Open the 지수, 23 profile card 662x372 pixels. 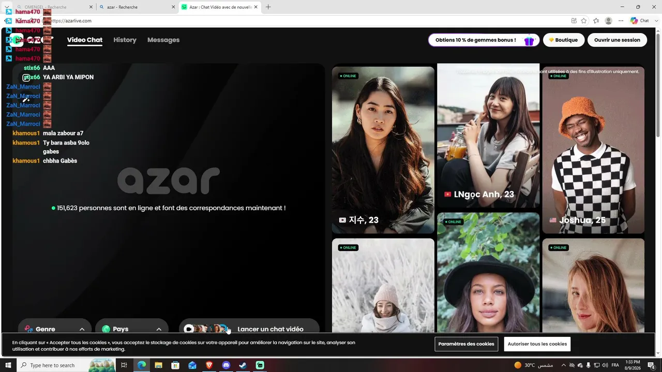383,150
